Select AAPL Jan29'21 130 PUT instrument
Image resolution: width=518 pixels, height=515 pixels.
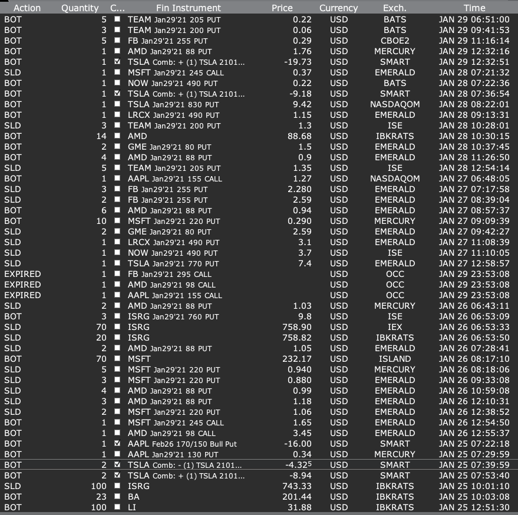(173, 454)
